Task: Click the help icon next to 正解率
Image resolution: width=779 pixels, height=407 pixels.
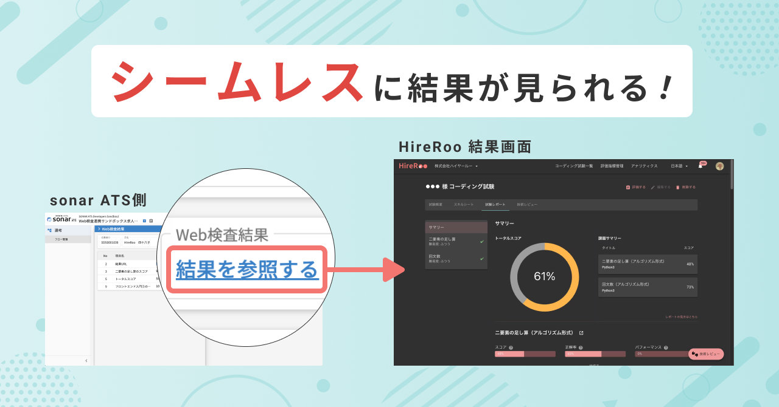Action: (x=581, y=347)
